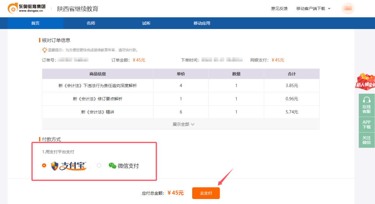Click the 新《会计法》精讲 order row

(x=97, y=112)
